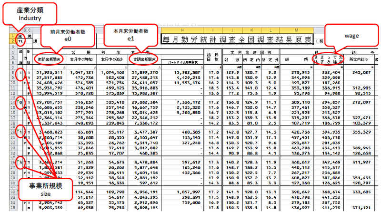Click cell with value 3,478,804
Viewport: 381px width, 212px height.
(x=145, y=162)
